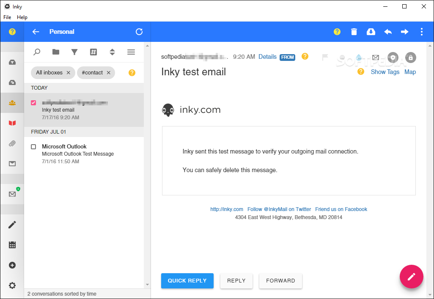Tick the Microsoft Outlook conversation checkbox

(x=33, y=147)
